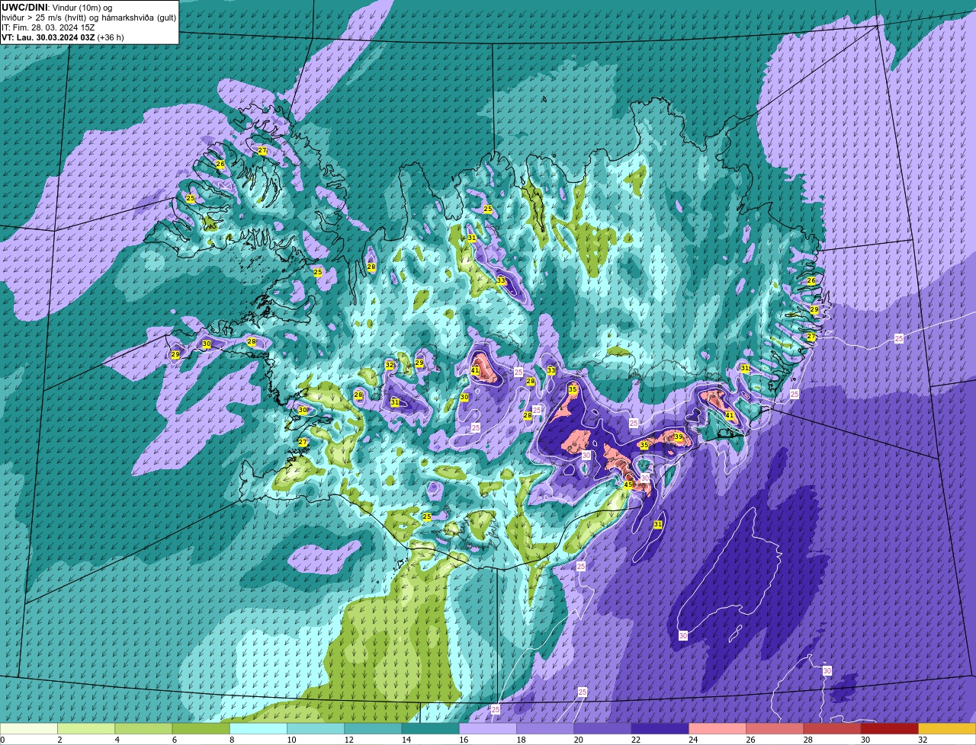The width and height of the screenshot is (976, 745).
Task: Select the light pink 24–26 m/s legend swatch
Action: (718, 728)
